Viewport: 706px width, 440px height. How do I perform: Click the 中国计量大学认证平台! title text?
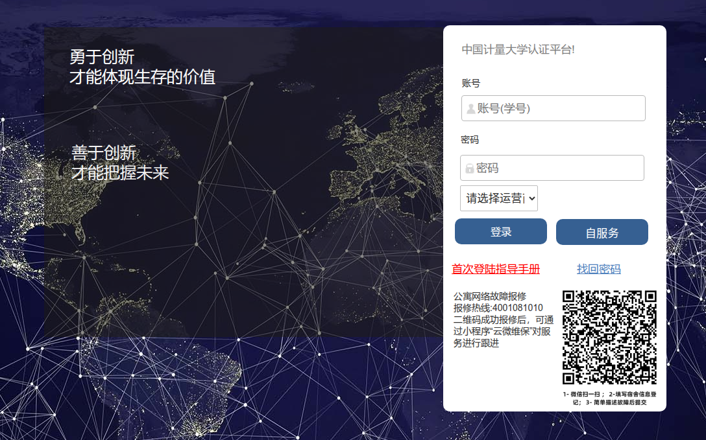[518, 49]
